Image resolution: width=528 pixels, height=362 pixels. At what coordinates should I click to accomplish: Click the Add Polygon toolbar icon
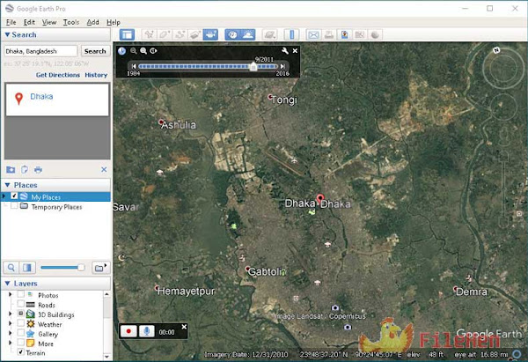(165, 34)
